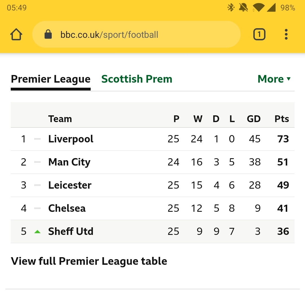Open the Sheff Utd team link
The image size is (305, 291).
71,232
